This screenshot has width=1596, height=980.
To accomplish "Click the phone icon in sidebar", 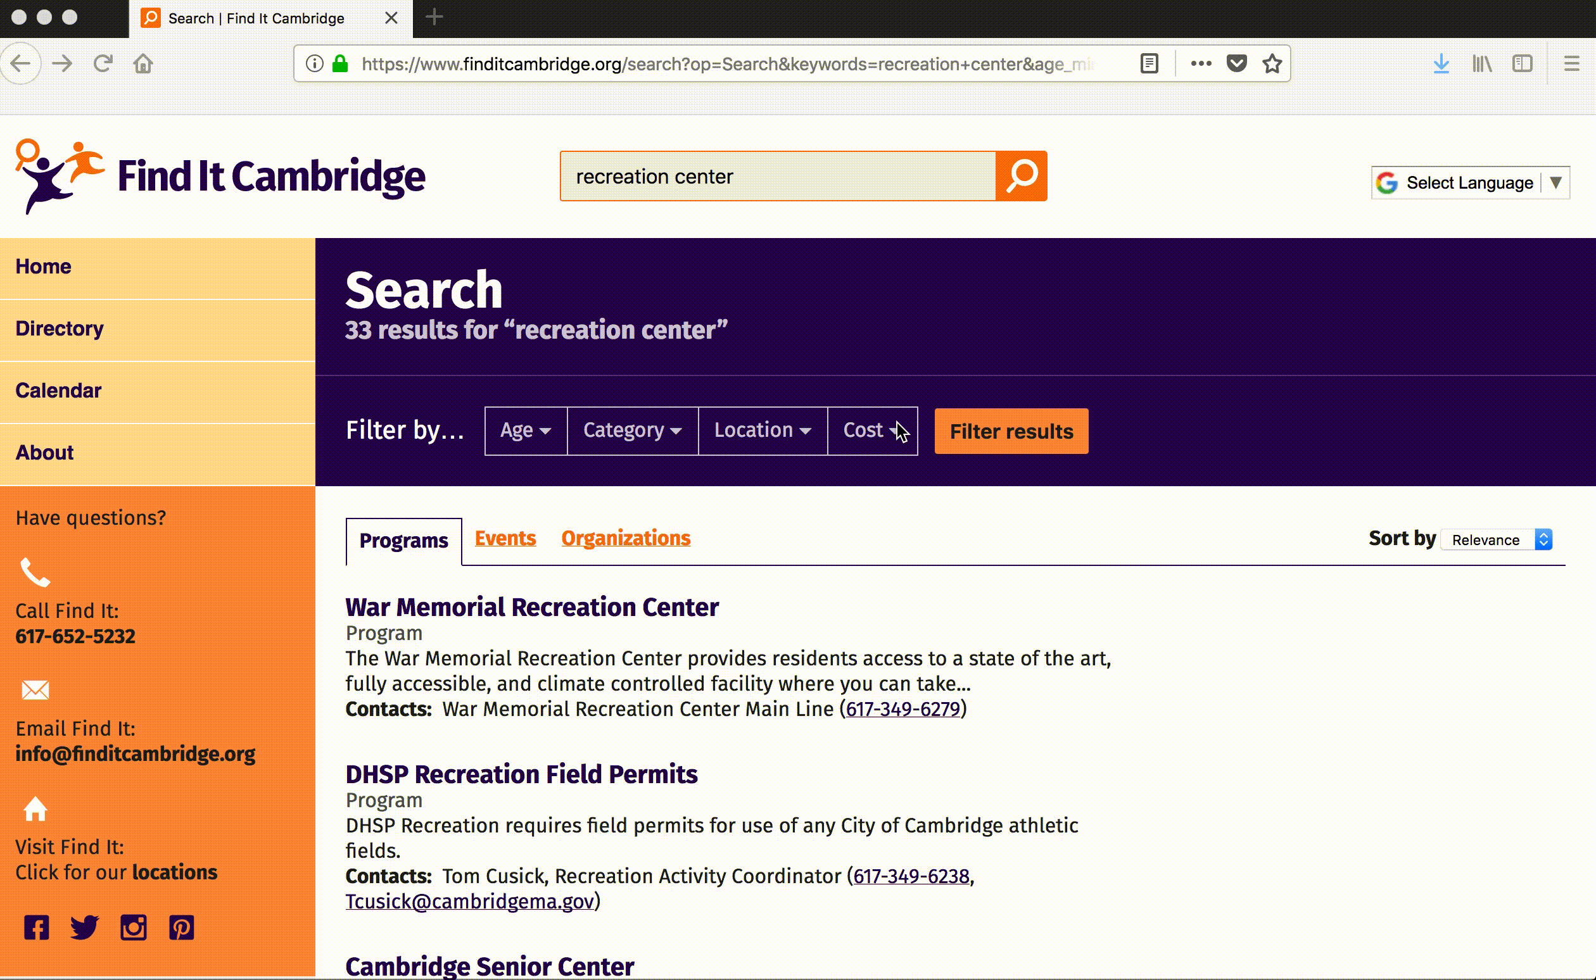I will (x=35, y=572).
